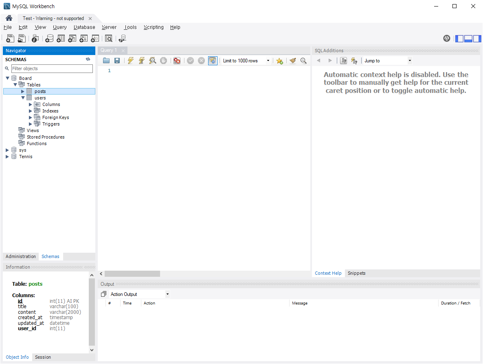Toggle the right sidebar panel visibility
The height and width of the screenshot is (364, 483).
pyautogui.click(x=477, y=39)
